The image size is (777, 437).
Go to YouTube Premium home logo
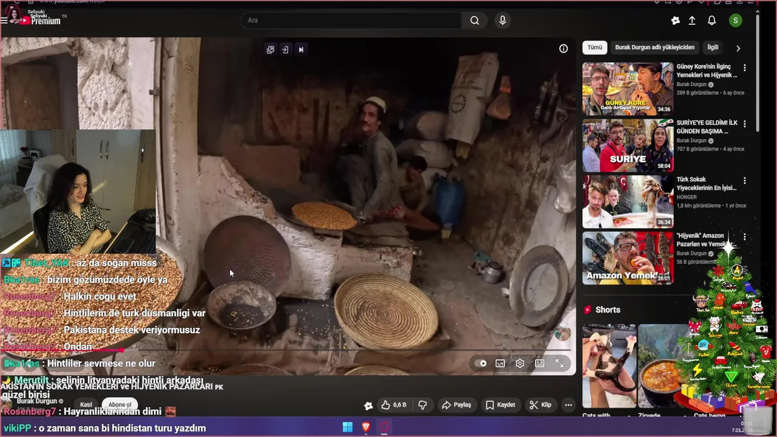point(41,20)
